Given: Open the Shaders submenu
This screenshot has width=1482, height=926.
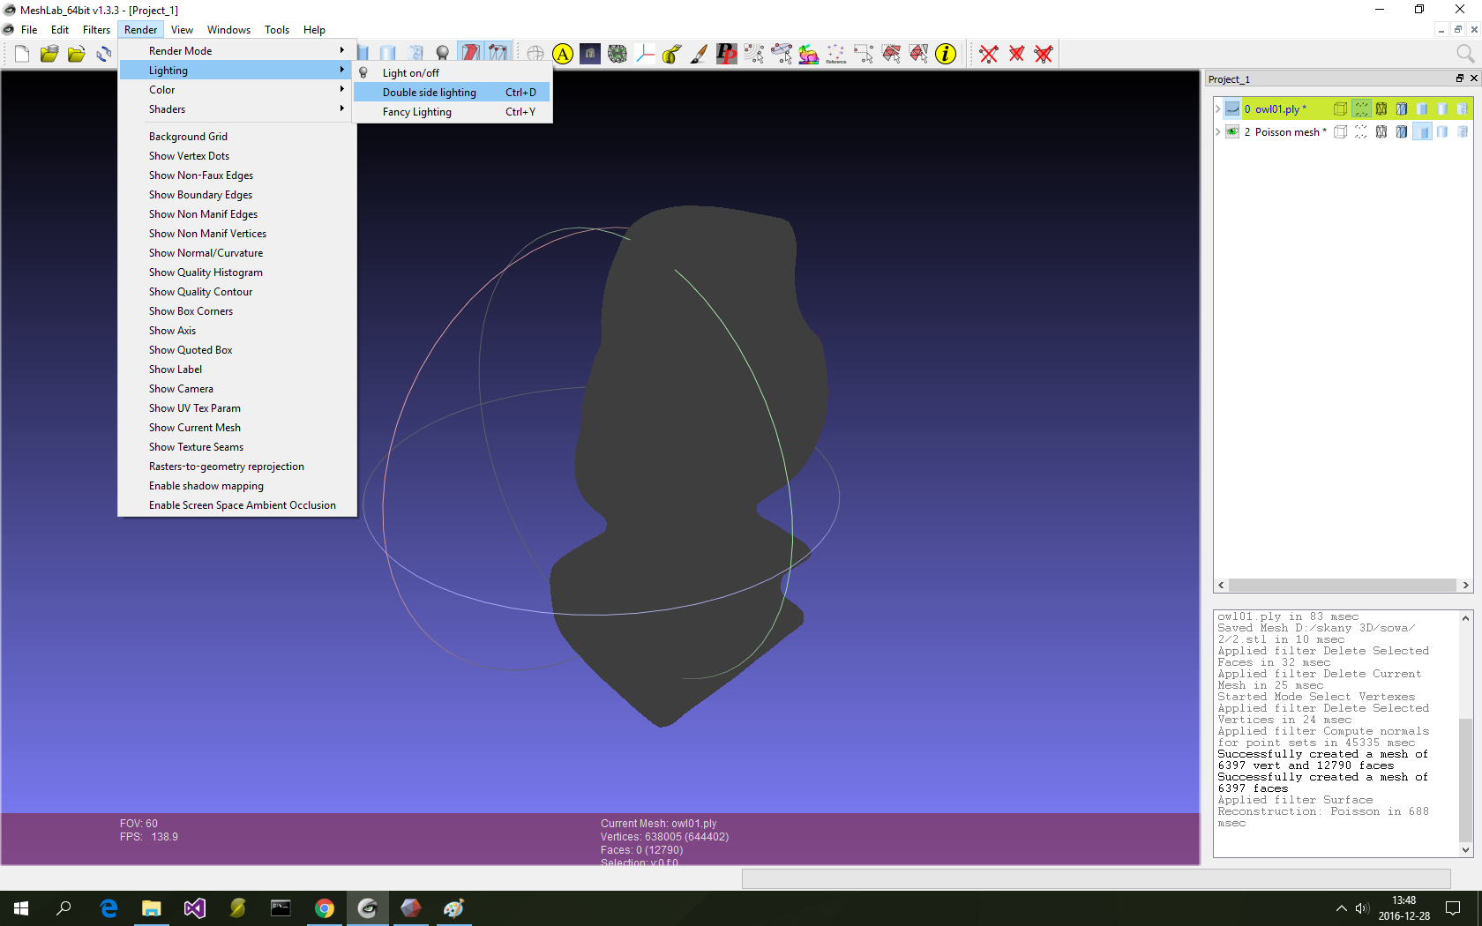Looking at the screenshot, I should [237, 109].
